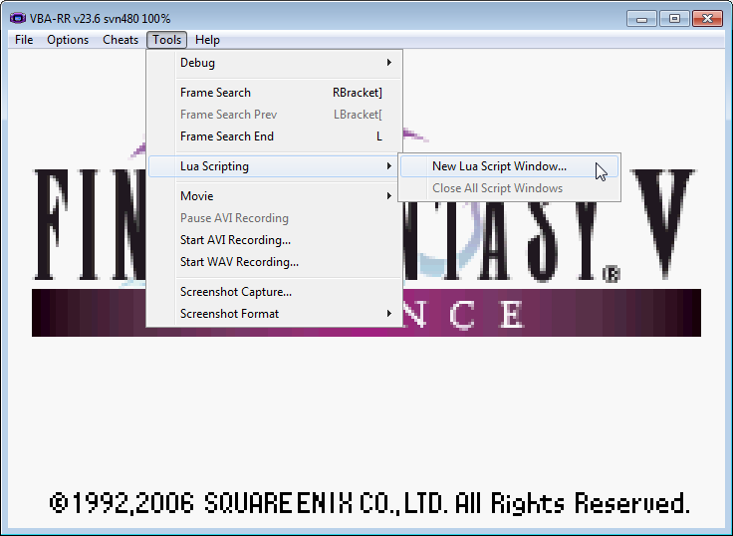
Task: Choose Frame Search Prev
Action: click(275, 115)
